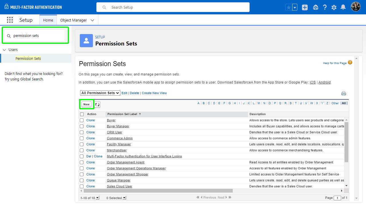Open the Android app download link
The image size is (366, 206).
pyautogui.click(x=325, y=82)
